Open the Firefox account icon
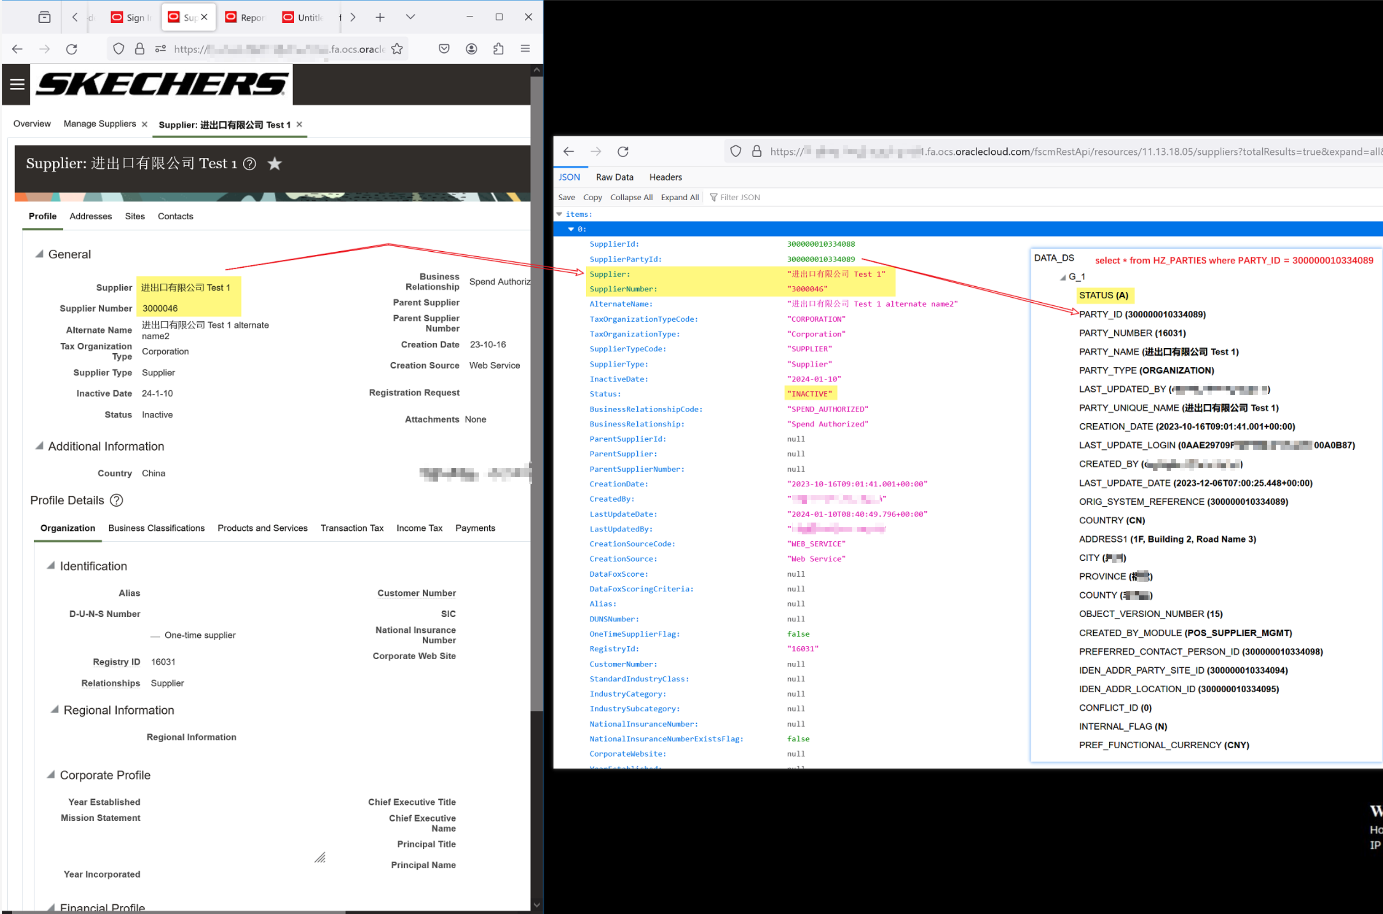Screen dimensions: 1383x914 [x=471, y=49]
